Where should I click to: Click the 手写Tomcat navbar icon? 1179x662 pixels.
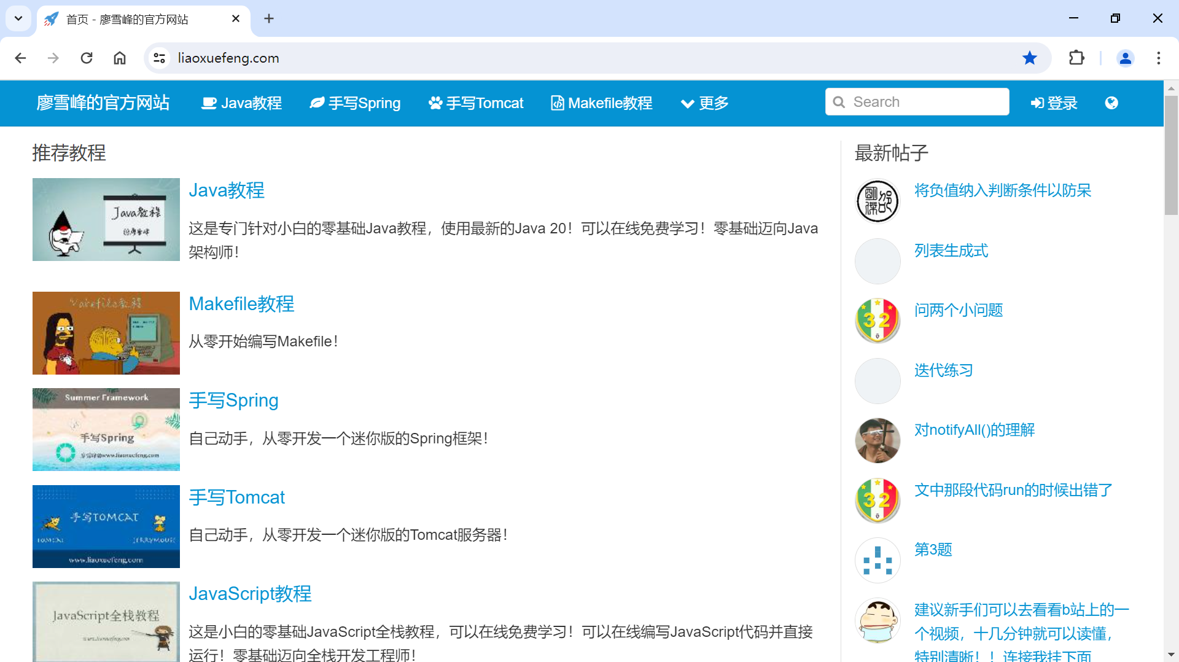(435, 103)
